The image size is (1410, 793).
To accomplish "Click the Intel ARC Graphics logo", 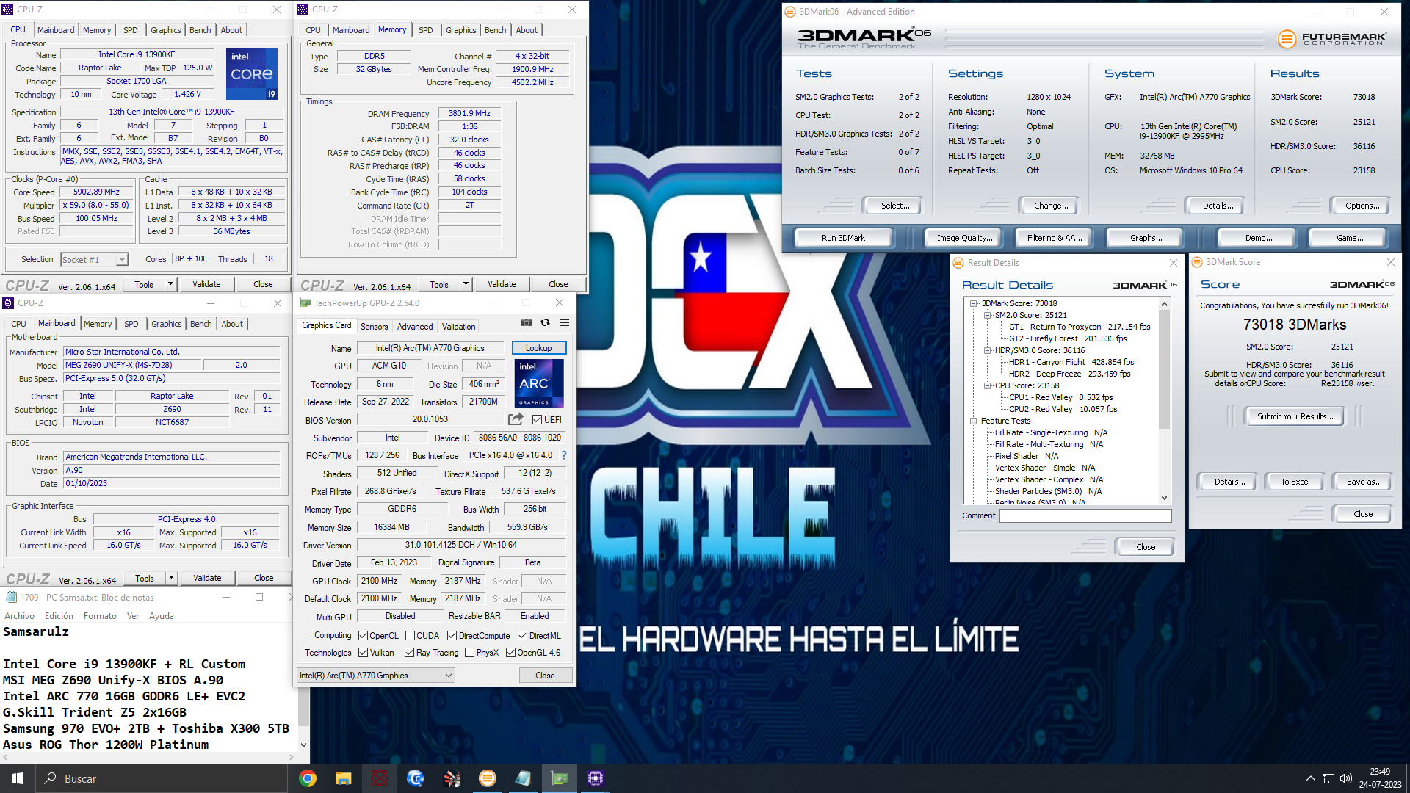I will click(x=539, y=383).
